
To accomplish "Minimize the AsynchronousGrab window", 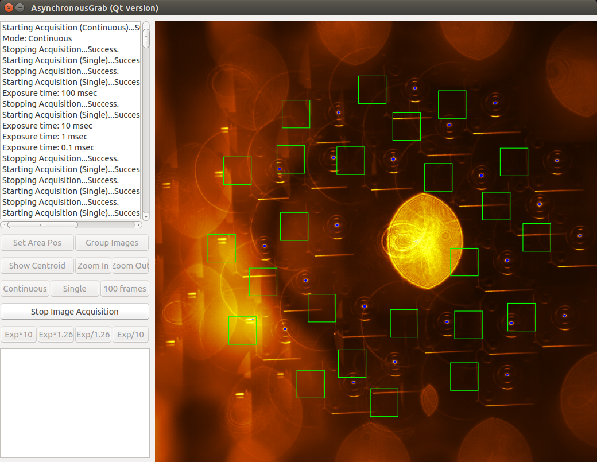I will pos(20,7).
